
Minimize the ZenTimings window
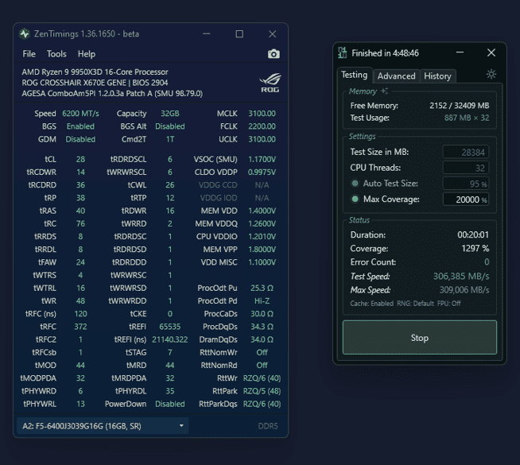click(x=207, y=34)
